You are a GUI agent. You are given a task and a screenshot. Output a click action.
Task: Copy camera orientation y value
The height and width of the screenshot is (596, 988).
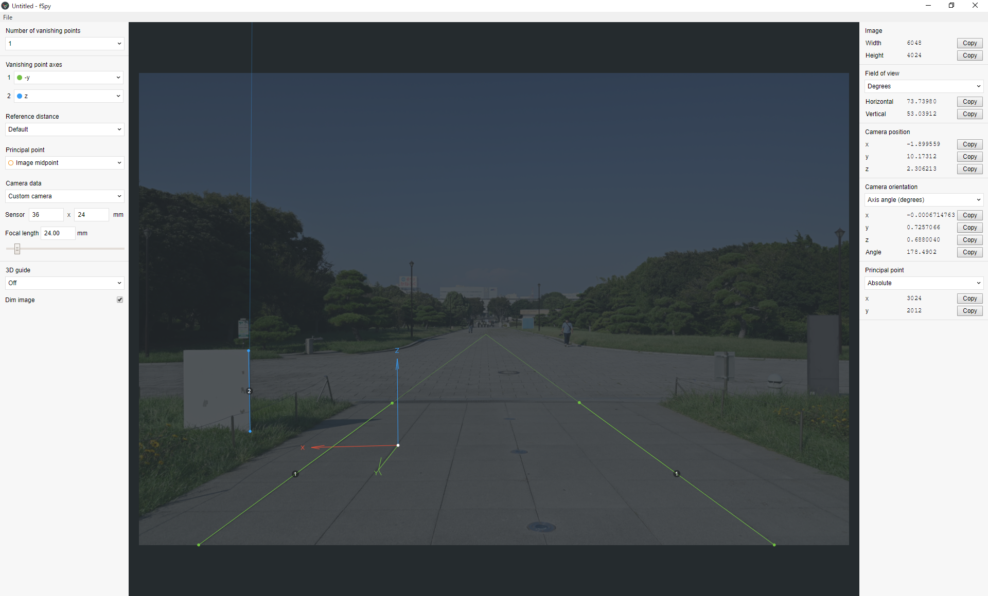pyautogui.click(x=969, y=228)
